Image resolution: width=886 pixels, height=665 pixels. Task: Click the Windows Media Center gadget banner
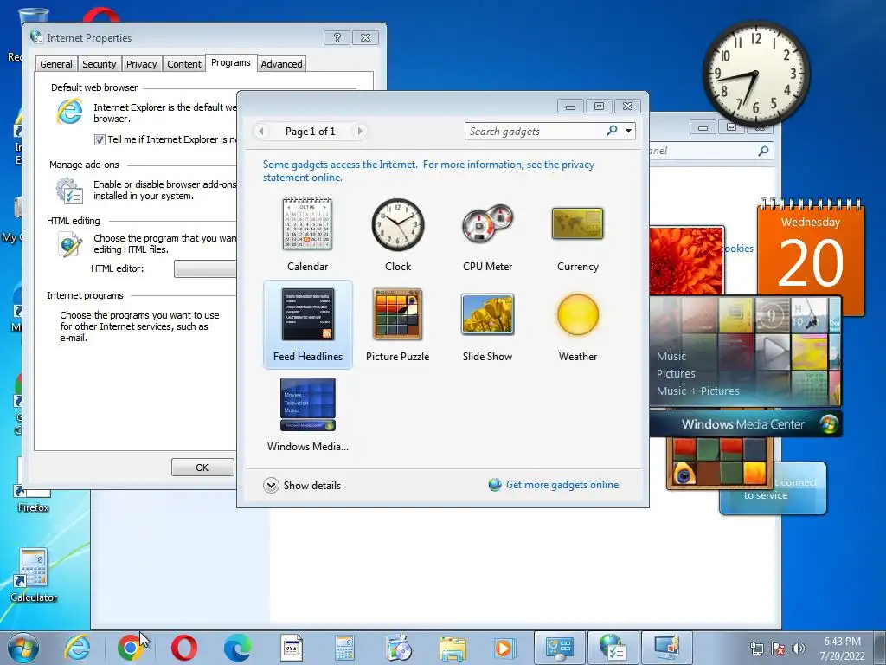[x=745, y=423]
